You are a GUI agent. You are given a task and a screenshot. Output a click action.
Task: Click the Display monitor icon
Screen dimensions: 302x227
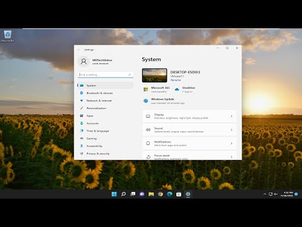pyautogui.click(x=148, y=116)
